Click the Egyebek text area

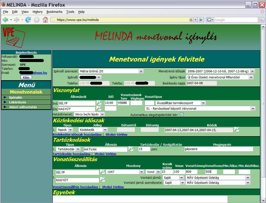point(140,199)
